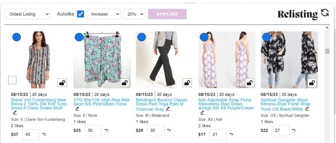Click the APPLIED button
The image size is (336, 143).
167,14
